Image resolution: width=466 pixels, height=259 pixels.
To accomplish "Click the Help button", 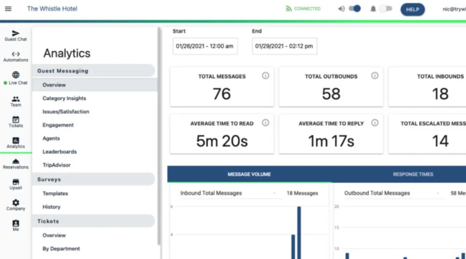I will (x=412, y=10).
